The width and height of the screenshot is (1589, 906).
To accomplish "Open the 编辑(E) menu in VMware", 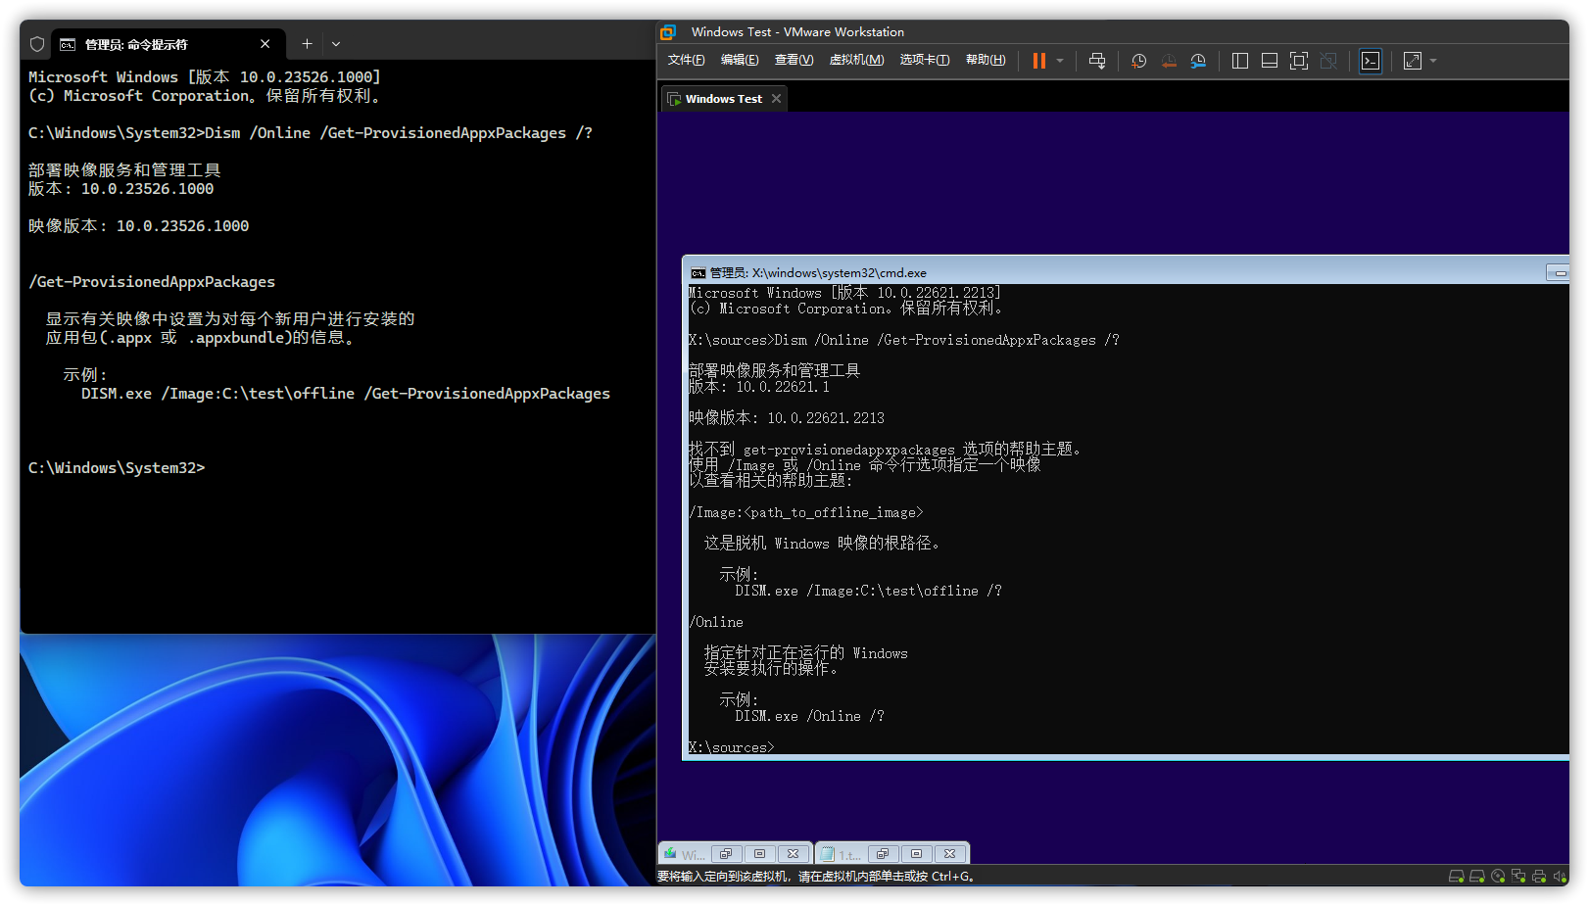I will 740,60.
